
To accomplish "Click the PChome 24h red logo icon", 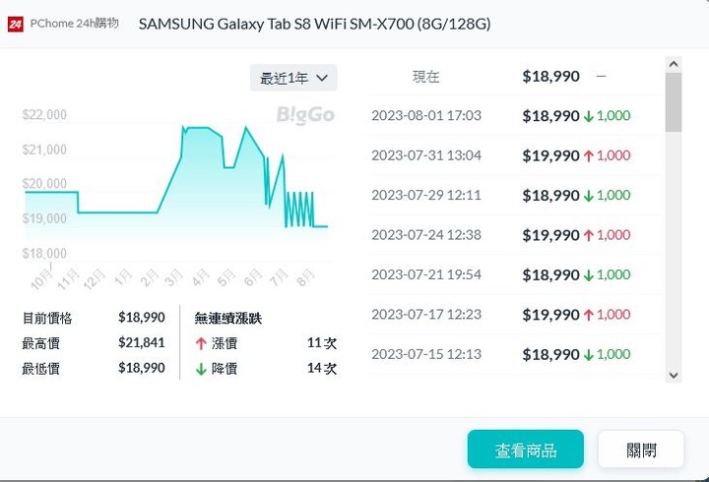I will click(x=15, y=24).
